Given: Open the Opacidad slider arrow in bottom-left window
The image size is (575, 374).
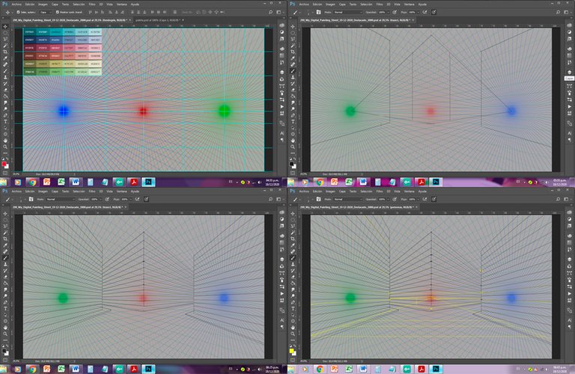Looking at the screenshot, I should pyautogui.click(x=101, y=199).
